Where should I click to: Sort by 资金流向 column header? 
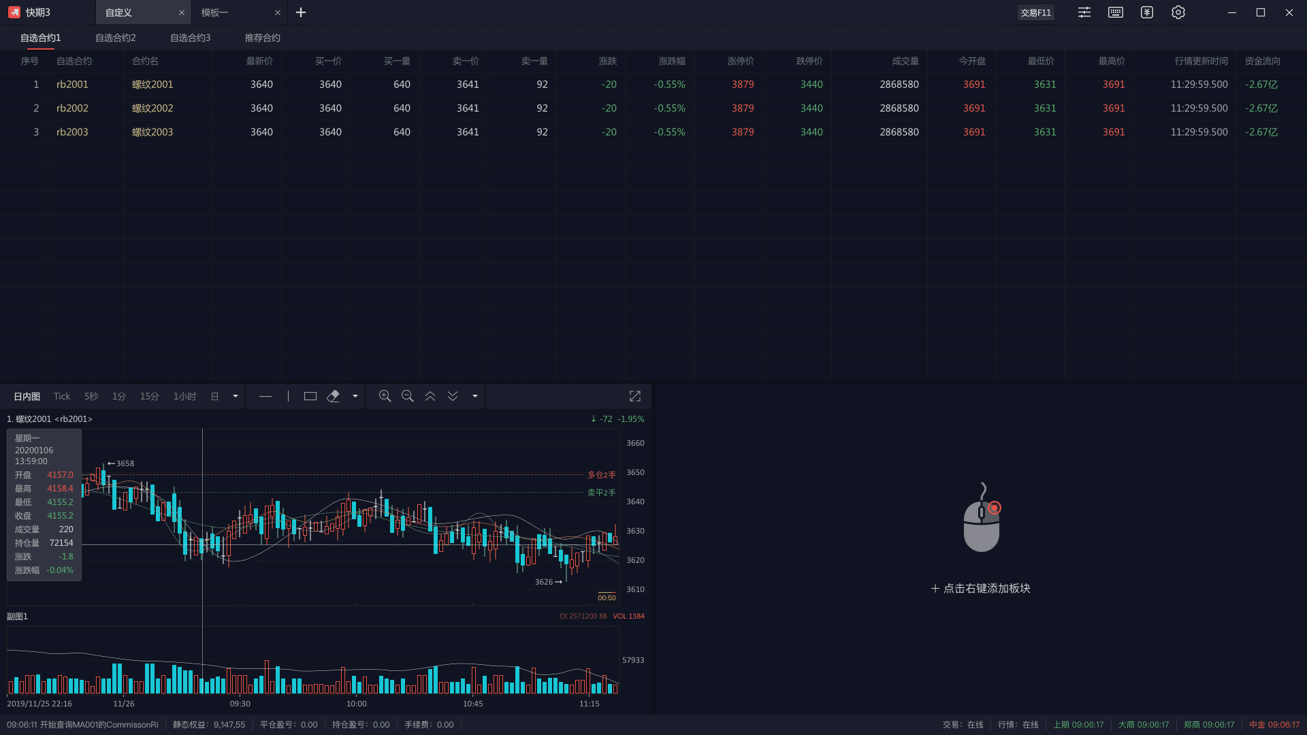[x=1262, y=61]
